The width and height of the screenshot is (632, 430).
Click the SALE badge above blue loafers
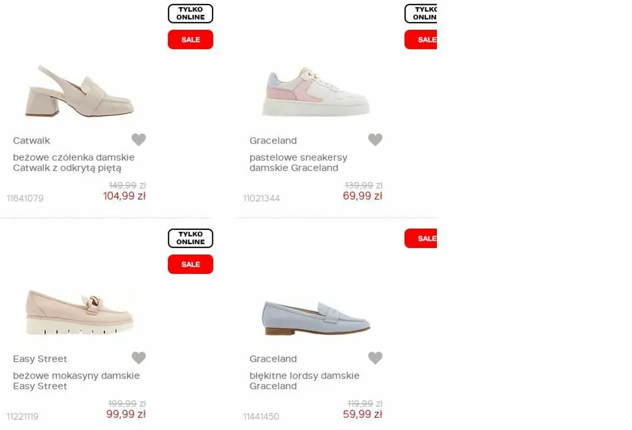click(x=421, y=238)
